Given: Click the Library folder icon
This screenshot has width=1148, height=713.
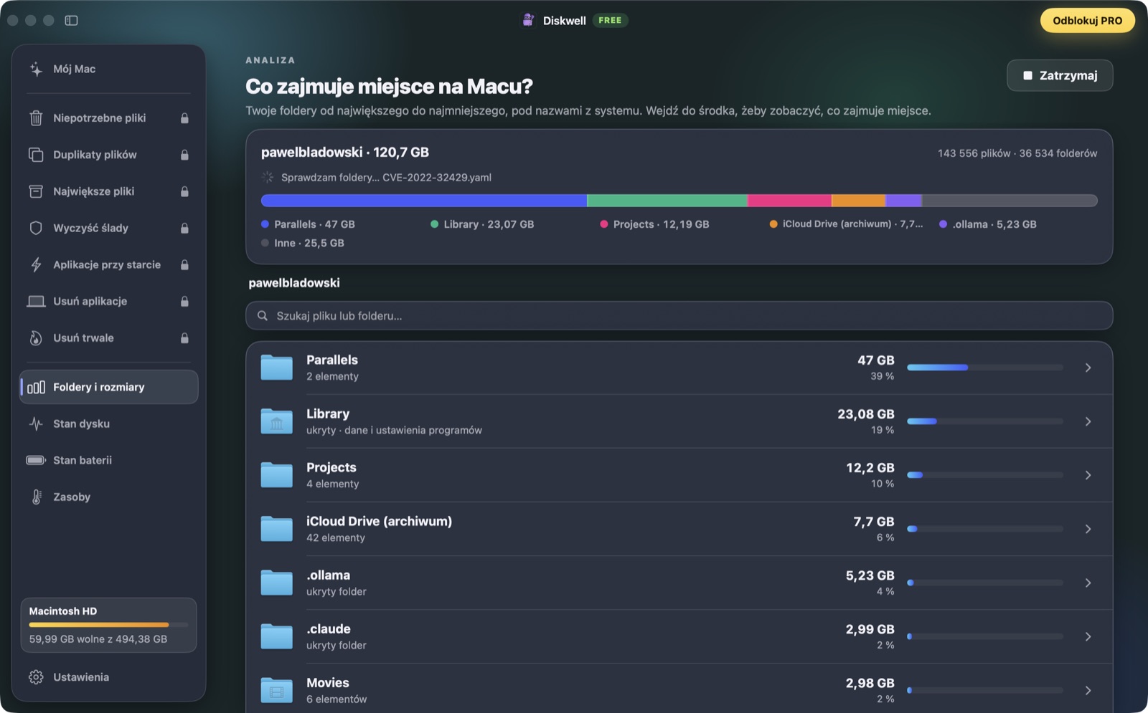Looking at the screenshot, I should point(276,421).
